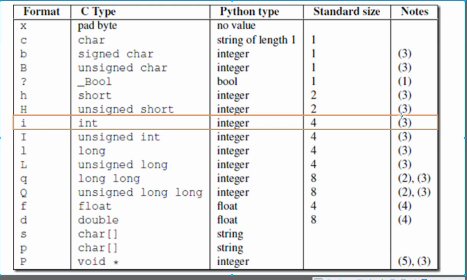
Task: Click the 'Format' column header
Action: coord(42,12)
